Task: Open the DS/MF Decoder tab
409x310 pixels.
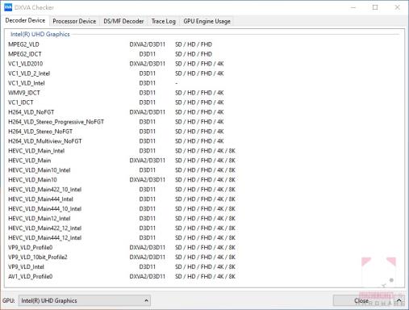Action: [123, 21]
